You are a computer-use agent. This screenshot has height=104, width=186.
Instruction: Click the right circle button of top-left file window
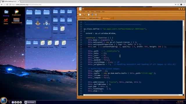coord(51,8)
